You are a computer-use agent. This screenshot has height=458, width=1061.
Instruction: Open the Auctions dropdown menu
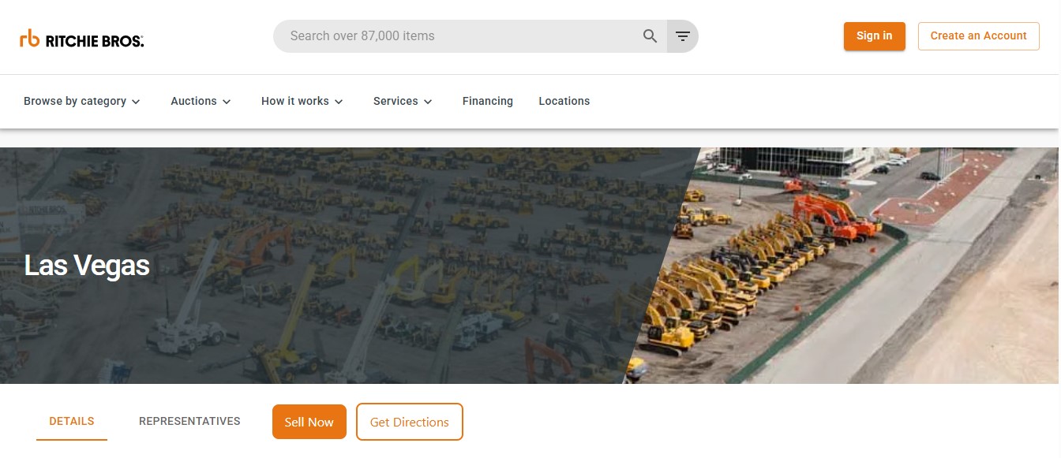coord(193,101)
